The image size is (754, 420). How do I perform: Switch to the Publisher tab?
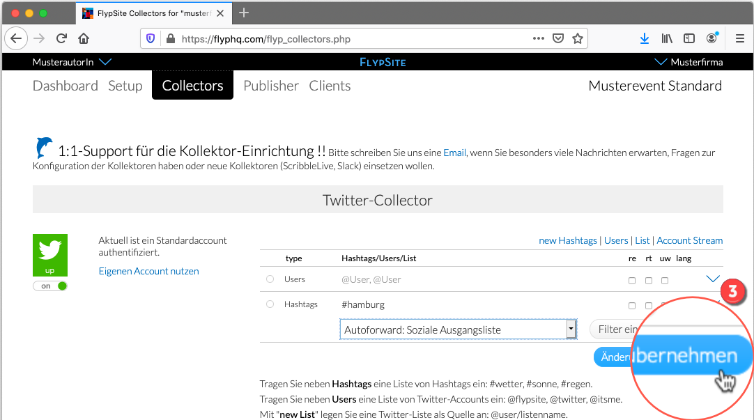271,86
